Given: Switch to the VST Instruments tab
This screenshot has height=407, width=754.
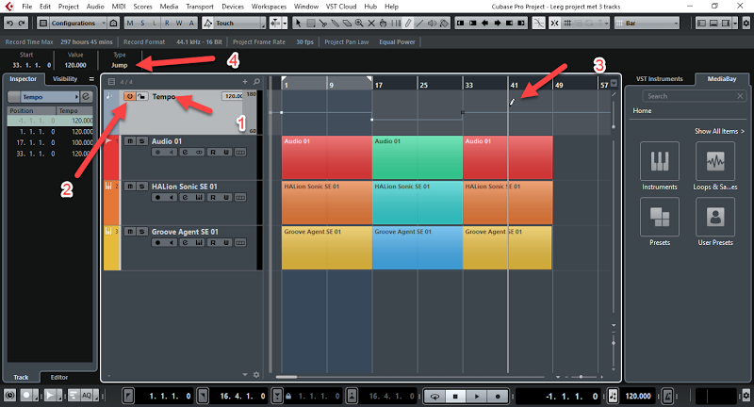Looking at the screenshot, I should click(659, 79).
